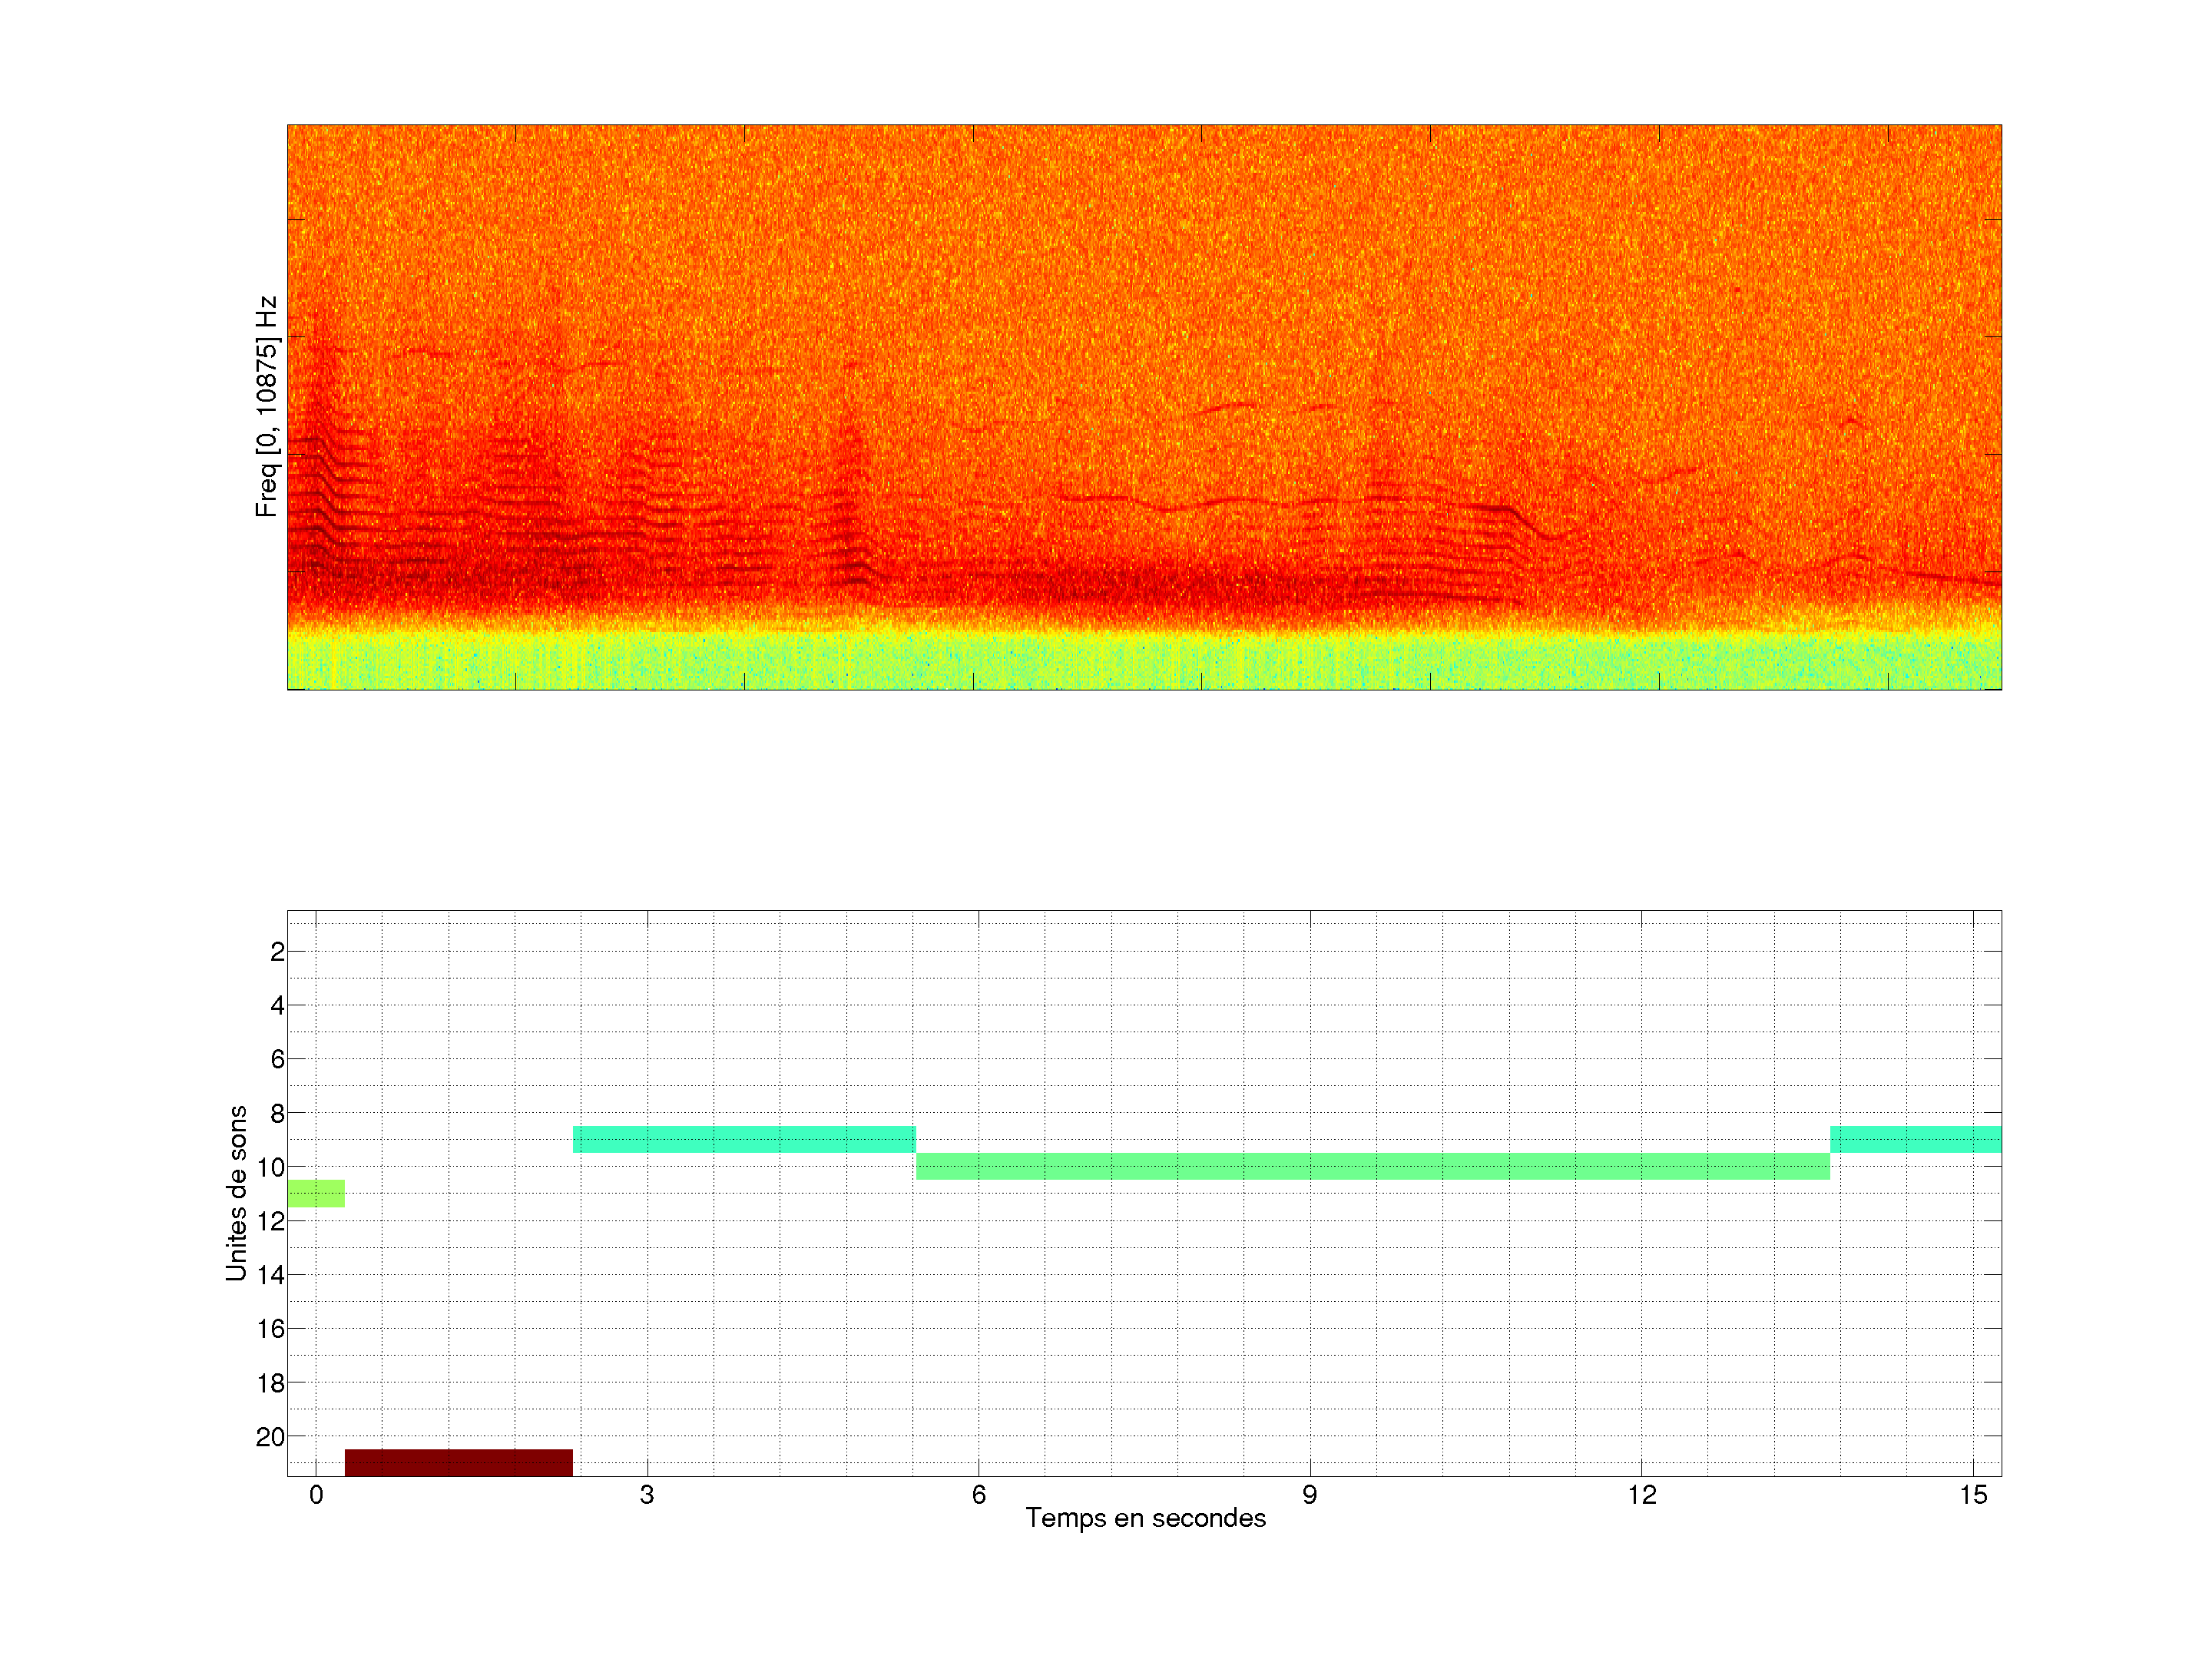Click the long light-green bar at unit 10
The height and width of the screenshot is (1659, 2212).
click(x=1372, y=1166)
